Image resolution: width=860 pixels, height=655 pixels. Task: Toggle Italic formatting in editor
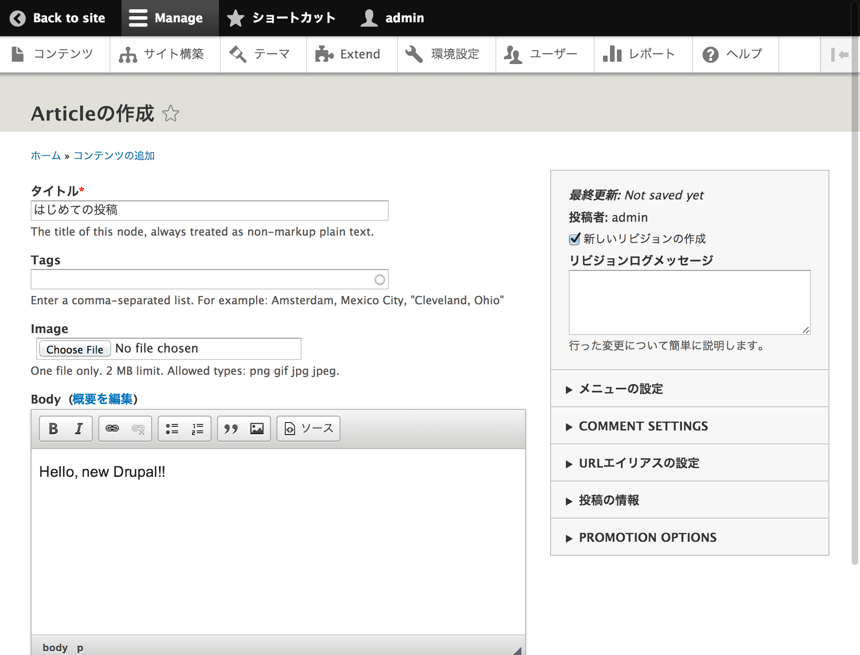[79, 429]
